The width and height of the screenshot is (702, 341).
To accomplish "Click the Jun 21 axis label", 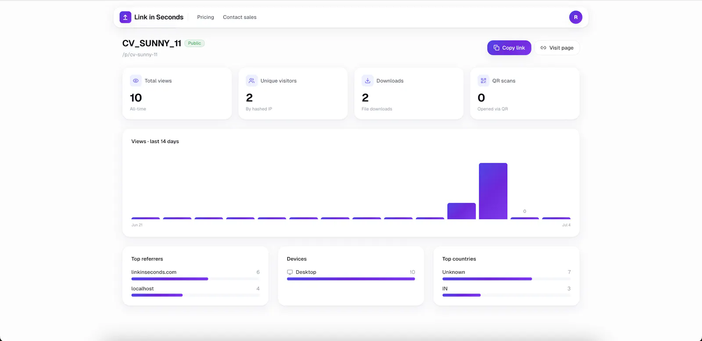I will (137, 225).
